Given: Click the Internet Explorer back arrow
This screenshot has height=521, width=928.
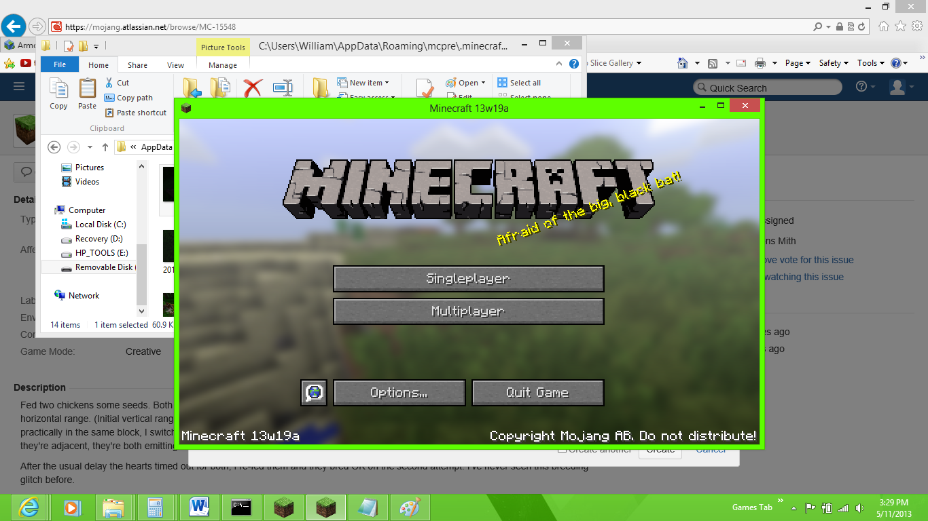Looking at the screenshot, I should click(14, 26).
